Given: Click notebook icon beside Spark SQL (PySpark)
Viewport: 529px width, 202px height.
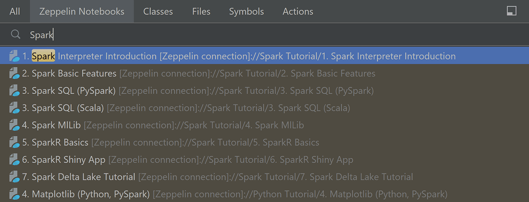Looking at the screenshot, I should coord(14,91).
